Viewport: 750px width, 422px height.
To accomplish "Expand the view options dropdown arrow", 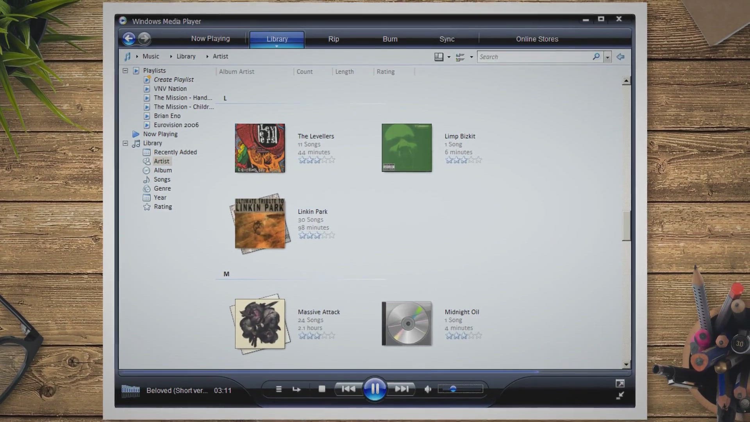I will pos(471,57).
